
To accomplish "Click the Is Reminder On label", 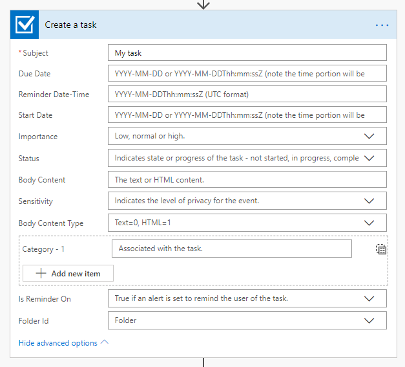I will (45, 299).
